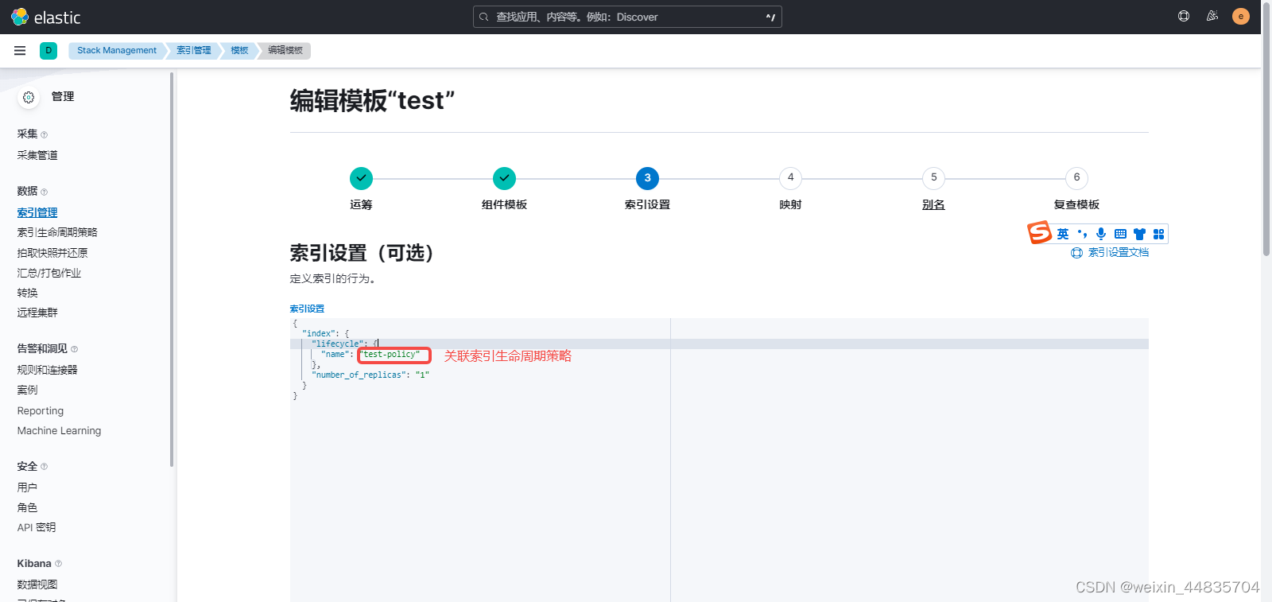Screen dimensions: 1272x602
Task: Open 转换 in sidebar
Action: (x=28, y=293)
